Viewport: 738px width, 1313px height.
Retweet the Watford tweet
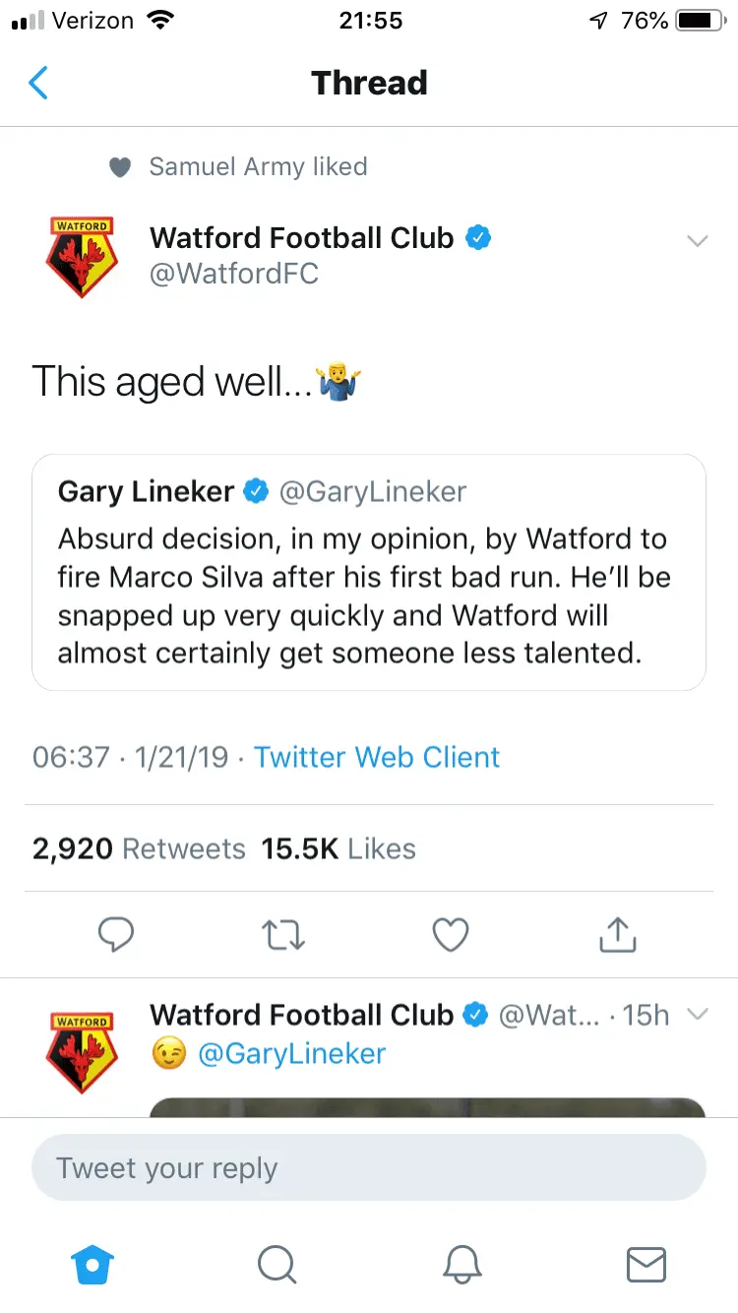point(284,935)
